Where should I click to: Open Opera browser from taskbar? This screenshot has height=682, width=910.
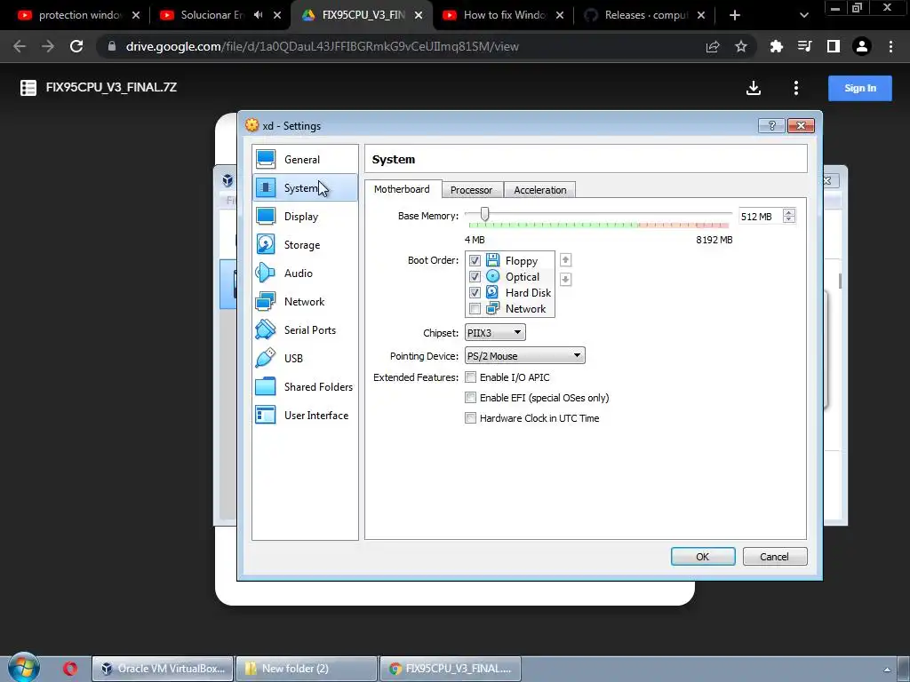70,669
